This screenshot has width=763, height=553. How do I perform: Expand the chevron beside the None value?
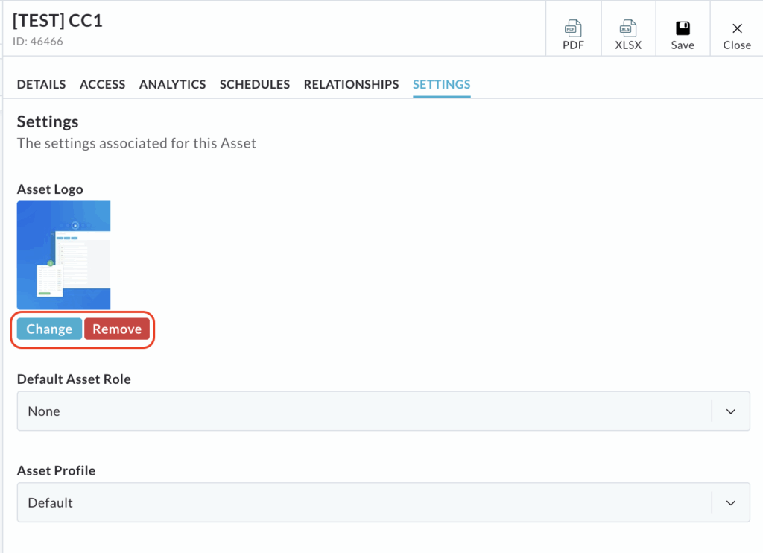point(731,411)
